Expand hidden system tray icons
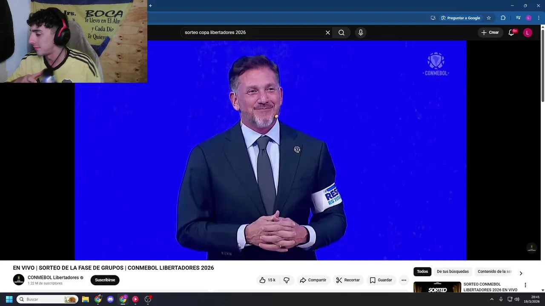This screenshot has width=545, height=306. point(492,299)
